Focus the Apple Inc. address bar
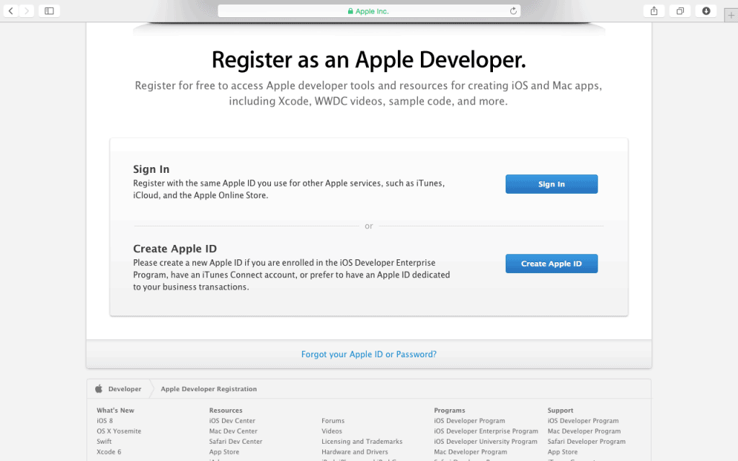Image resolution: width=738 pixels, height=461 pixels. pos(369,11)
